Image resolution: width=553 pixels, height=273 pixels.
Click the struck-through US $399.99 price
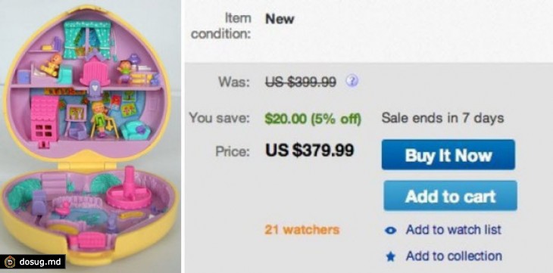[301, 82]
